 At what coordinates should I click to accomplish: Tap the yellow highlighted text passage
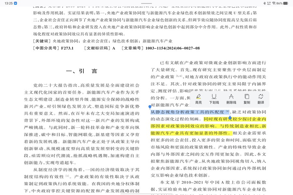(208, 126)
